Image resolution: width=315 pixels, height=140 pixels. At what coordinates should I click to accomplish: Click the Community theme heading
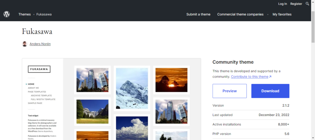coord(233,62)
